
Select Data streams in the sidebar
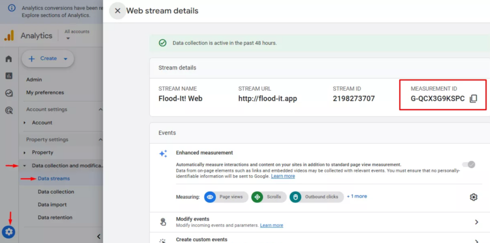coord(54,179)
